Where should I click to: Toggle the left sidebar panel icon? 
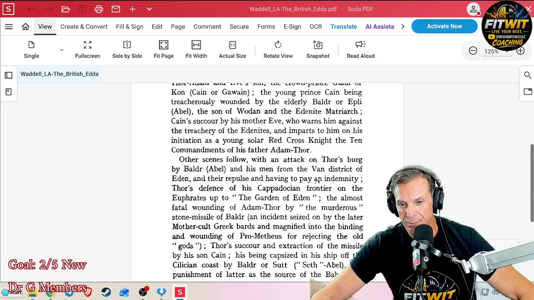(8, 75)
